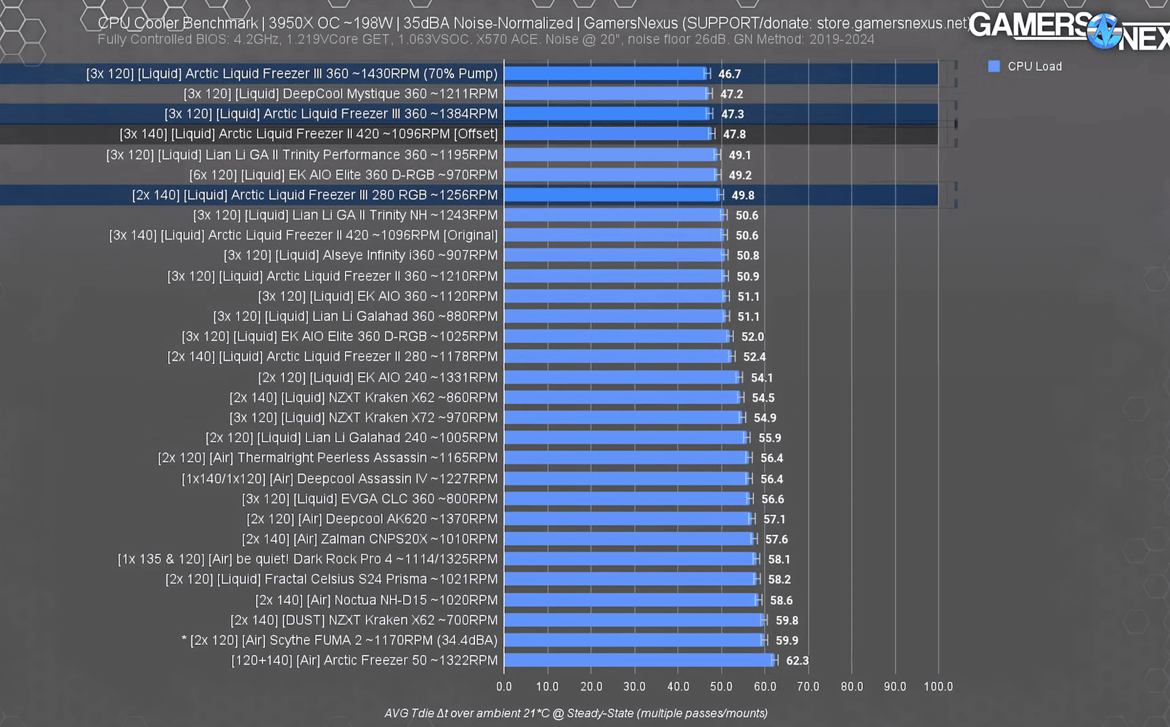The height and width of the screenshot is (727, 1170).
Task: Click Arctic Liquid Freezer II 420 [Original] label
Action: (304, 235)
